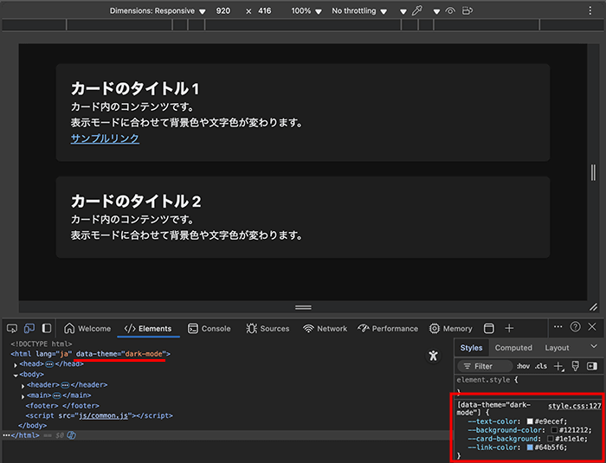Switch to the Styles pane tab
The image size is (606, 463).
(x=471, y=347)
